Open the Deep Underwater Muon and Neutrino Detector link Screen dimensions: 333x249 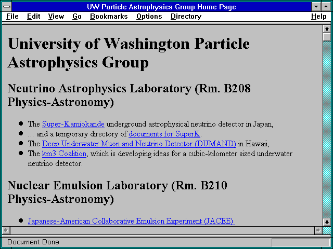pos(139,144)
